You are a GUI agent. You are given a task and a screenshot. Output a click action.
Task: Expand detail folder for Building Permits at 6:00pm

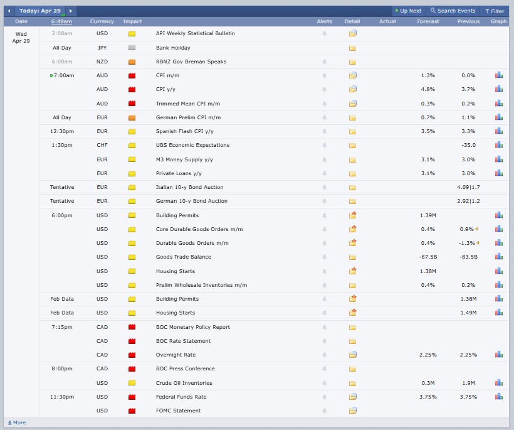click(352, 215)
